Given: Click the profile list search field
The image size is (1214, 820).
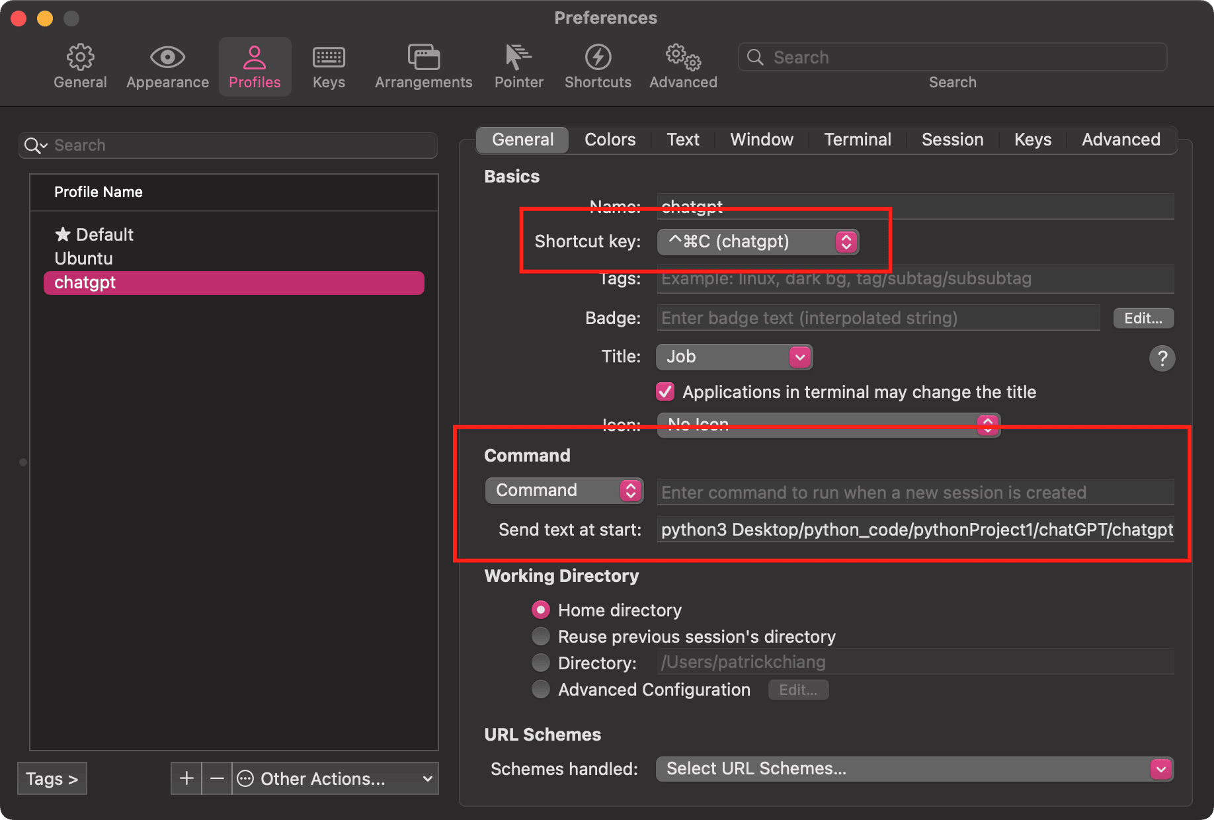Looking at the screenshot, I should (x=228, y=145).
